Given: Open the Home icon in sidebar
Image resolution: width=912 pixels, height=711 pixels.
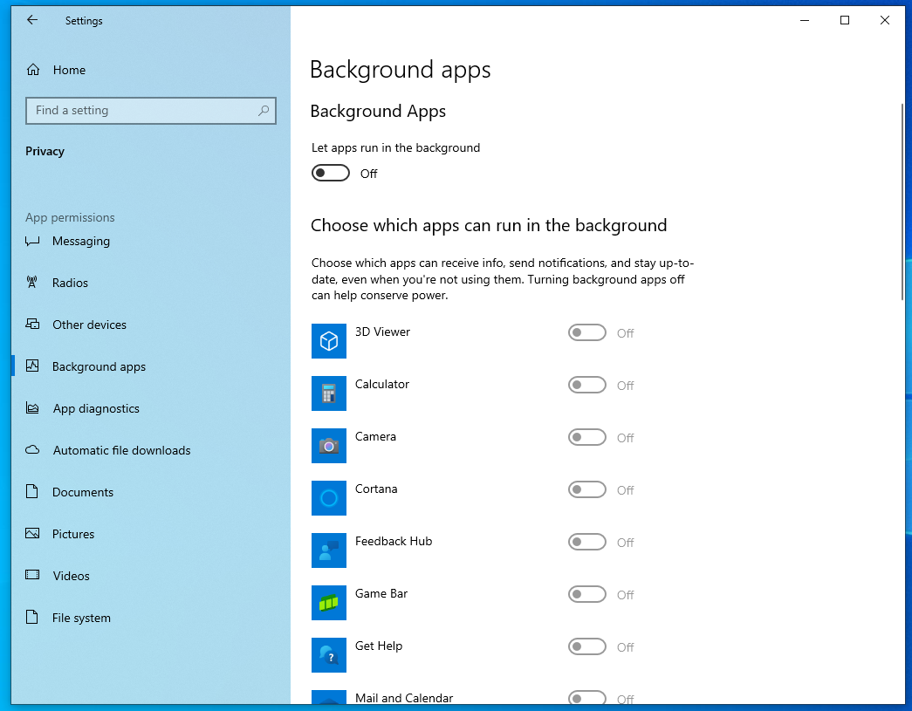Looking at the screenshot, I should click(x=33, y=70).
